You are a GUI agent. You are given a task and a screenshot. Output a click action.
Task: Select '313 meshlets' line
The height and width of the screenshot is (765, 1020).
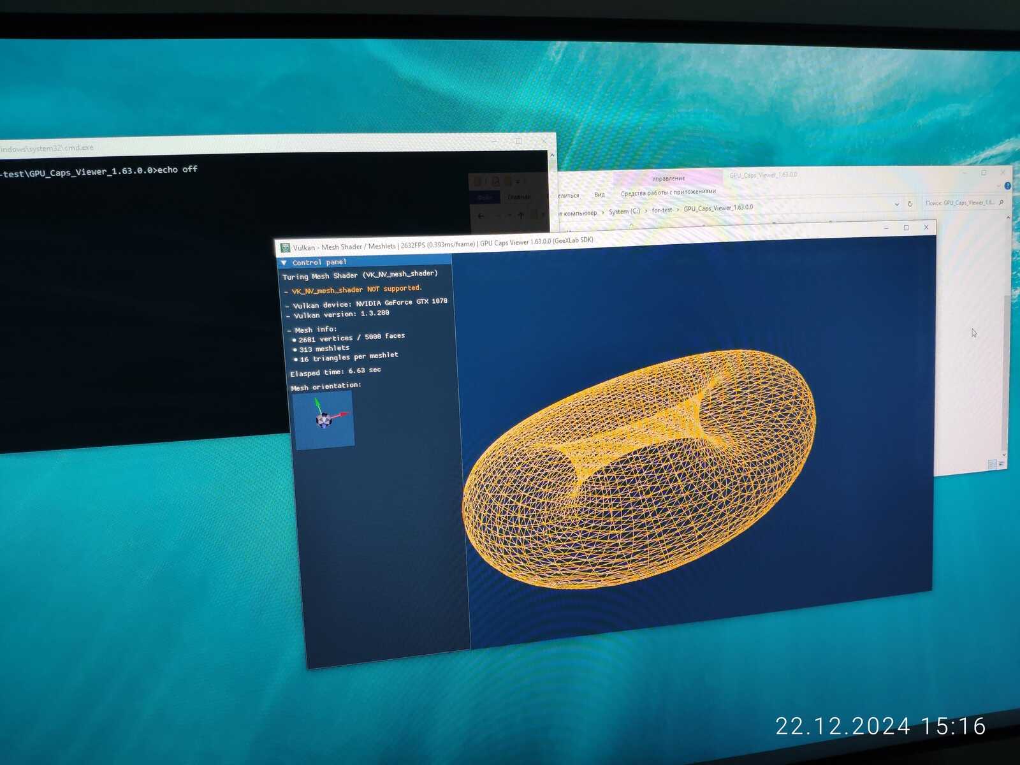tap(321, 349)
